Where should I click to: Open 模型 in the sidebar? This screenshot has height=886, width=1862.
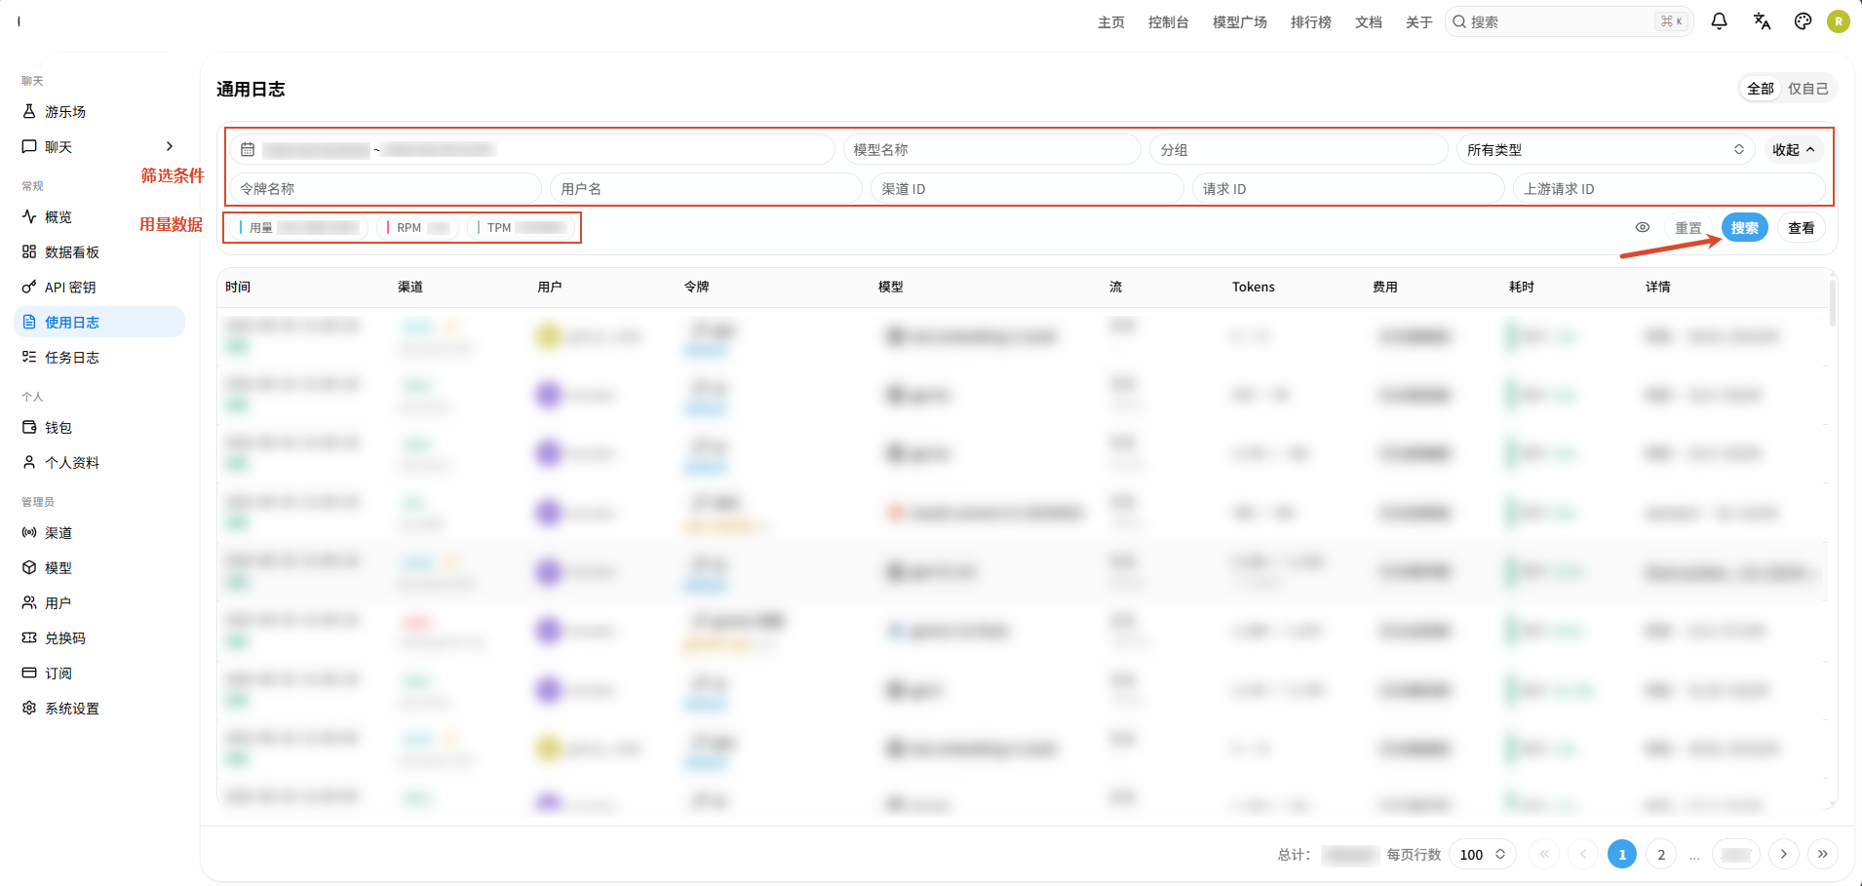pyautogui.click(x=99, y=568)
